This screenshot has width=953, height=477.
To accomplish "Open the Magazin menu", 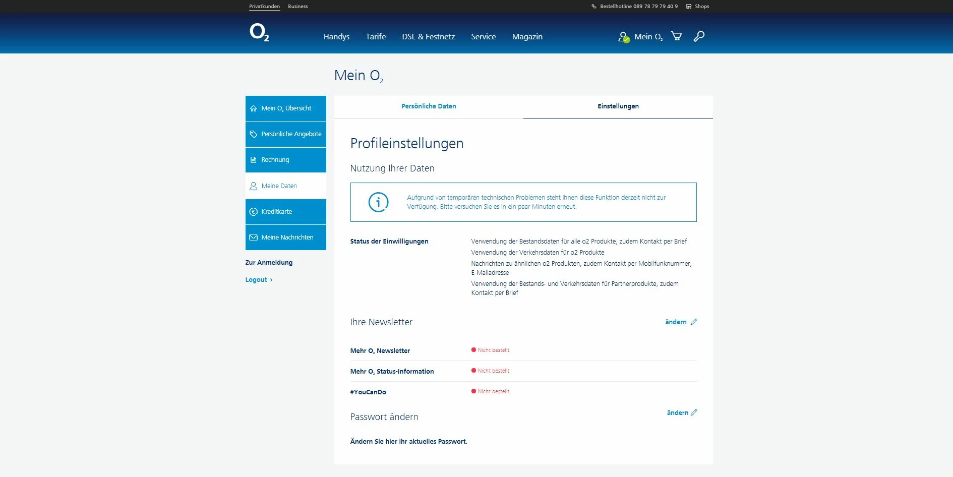I will [527, 37].
